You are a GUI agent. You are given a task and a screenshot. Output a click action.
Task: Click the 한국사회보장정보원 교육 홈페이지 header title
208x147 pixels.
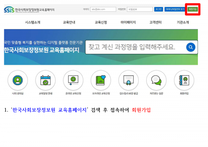[35, 10]
